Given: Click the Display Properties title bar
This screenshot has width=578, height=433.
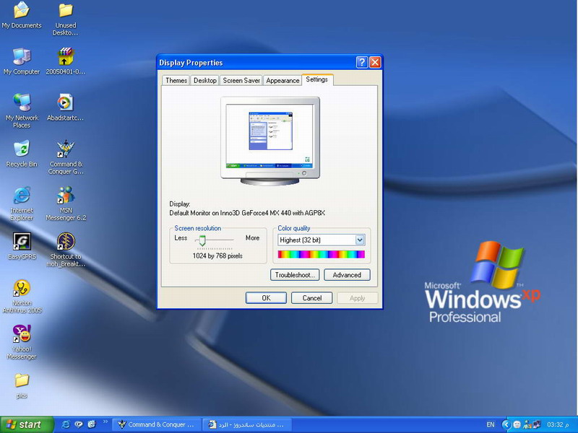Looking at the screenshot, I should coord(256,63).
